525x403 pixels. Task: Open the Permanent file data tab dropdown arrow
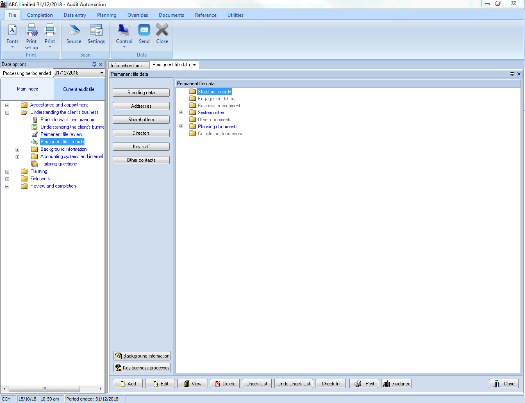pos(195,65)
